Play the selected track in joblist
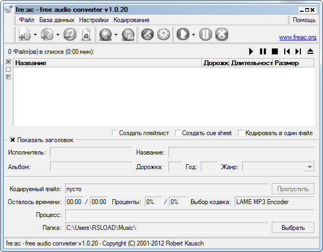Viewport: 323px width, 252px height. (x=251, y=51)
